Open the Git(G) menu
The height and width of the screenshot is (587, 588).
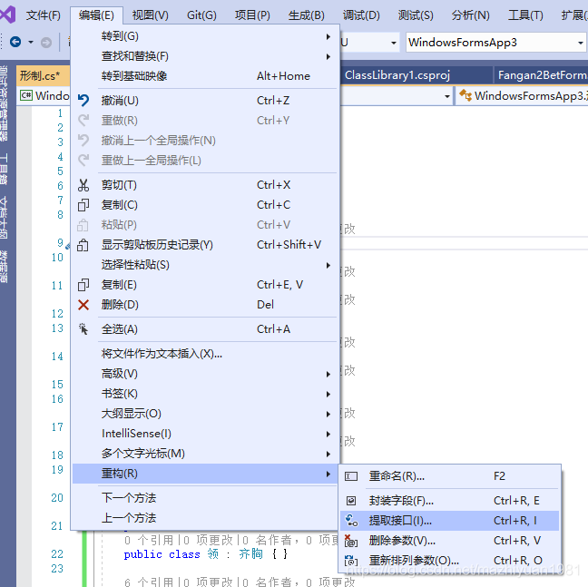click(201, 15)
